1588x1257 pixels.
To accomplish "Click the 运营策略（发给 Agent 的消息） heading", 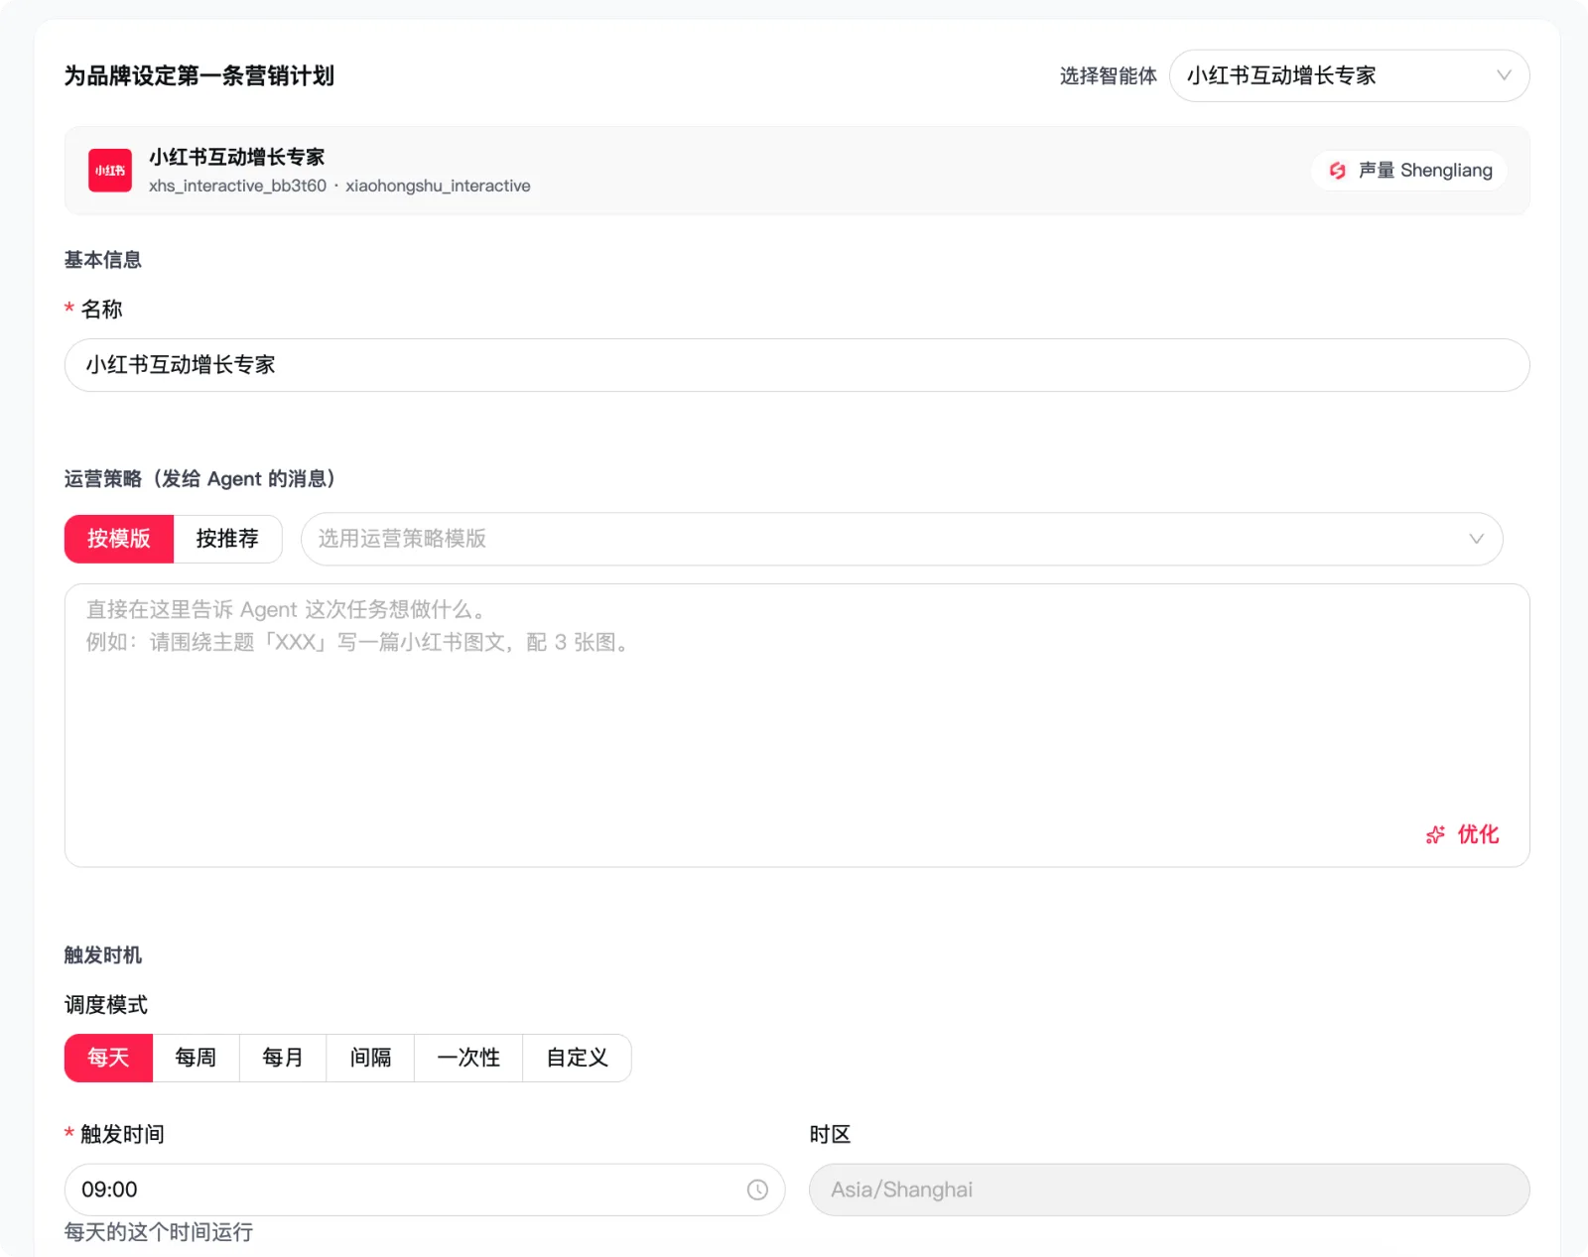I will (204, 479).
